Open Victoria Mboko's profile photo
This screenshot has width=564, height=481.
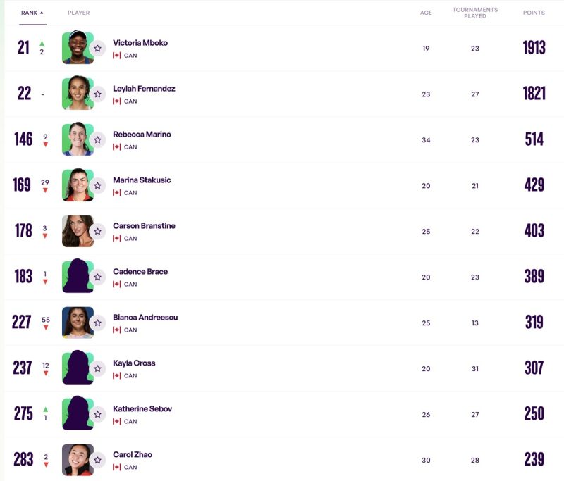(x=76, y=47)
